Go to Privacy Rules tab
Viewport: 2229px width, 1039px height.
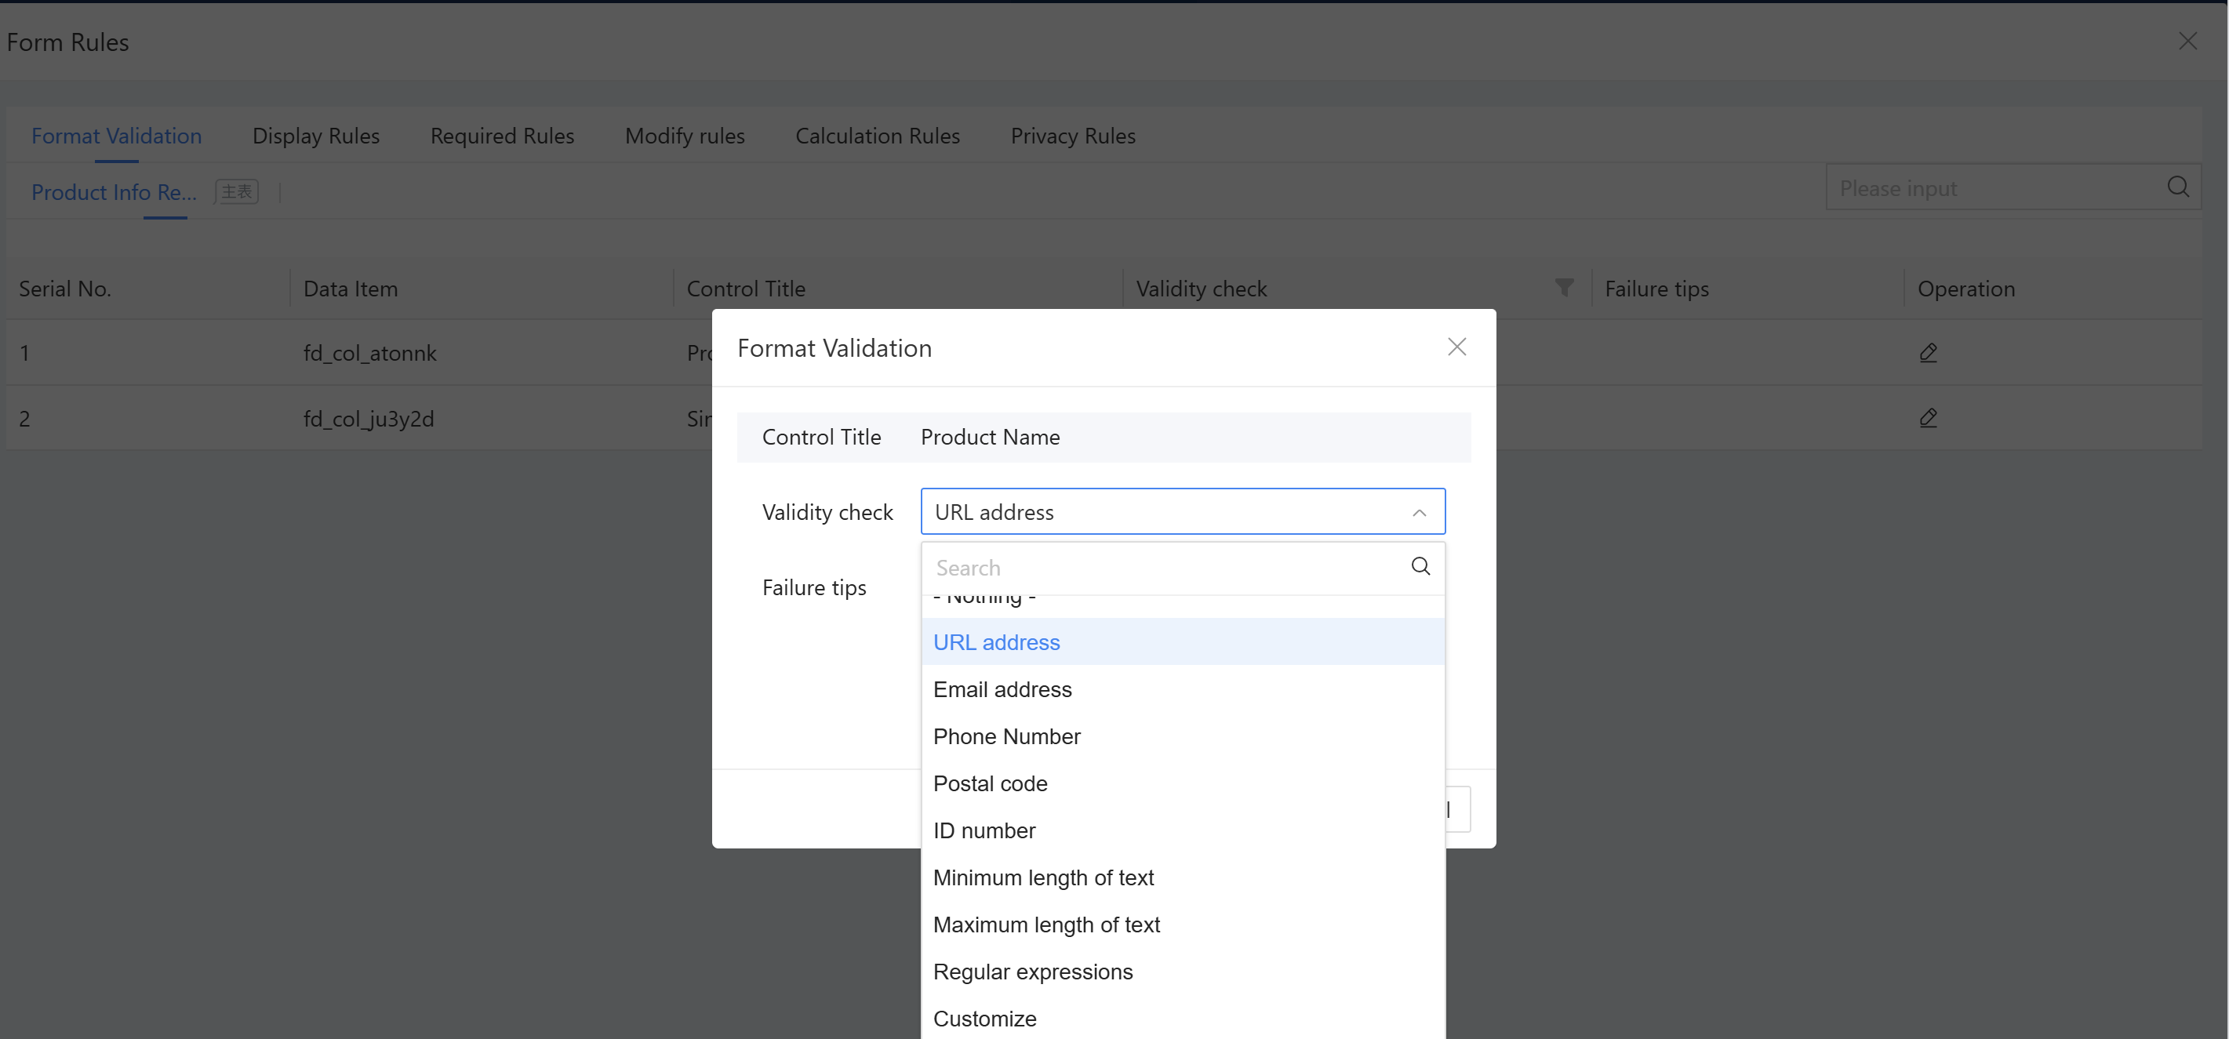1073,136
